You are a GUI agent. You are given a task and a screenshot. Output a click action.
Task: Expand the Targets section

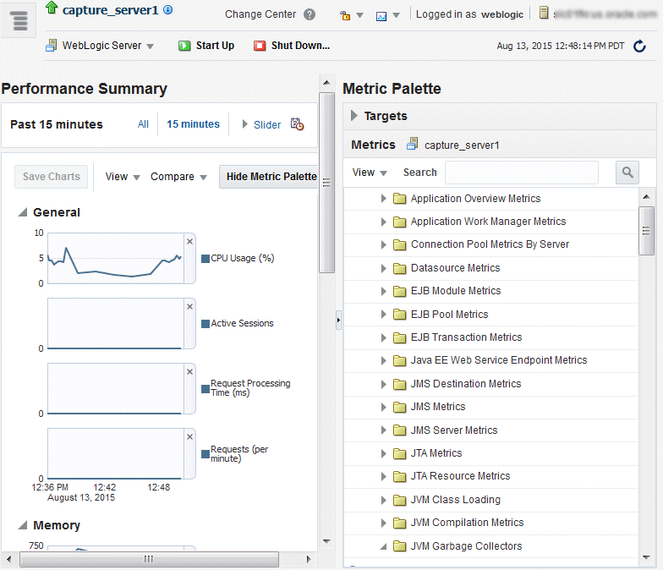pos(354,115)
